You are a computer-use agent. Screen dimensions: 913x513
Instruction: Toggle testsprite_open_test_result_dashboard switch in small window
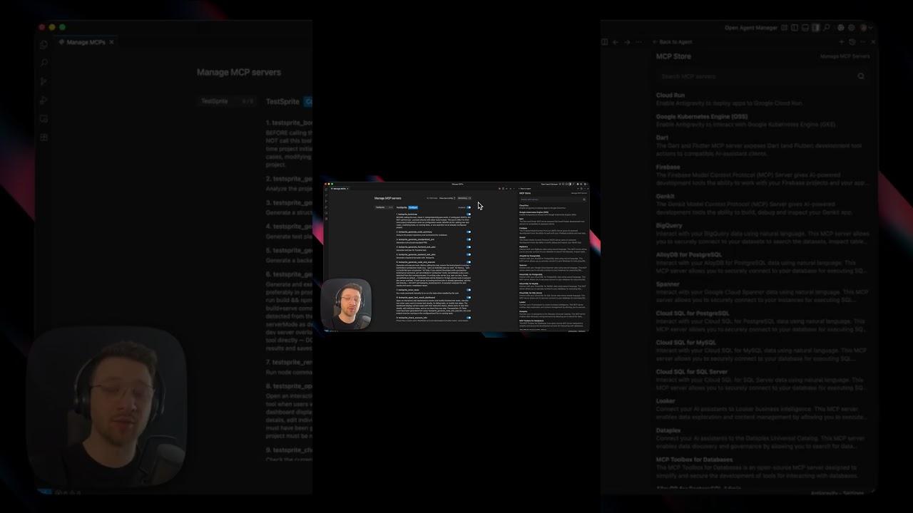[469, 297]
